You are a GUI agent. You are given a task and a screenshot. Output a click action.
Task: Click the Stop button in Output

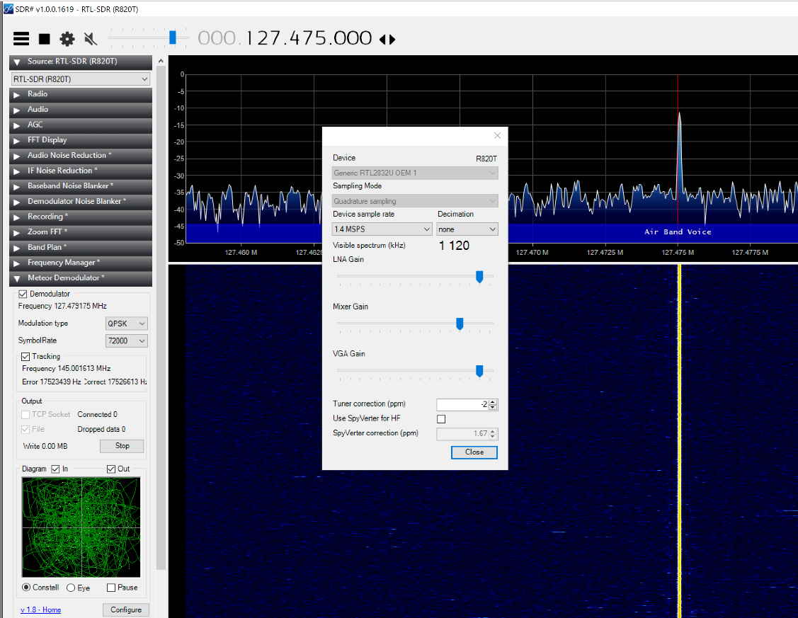click(122, 445)
